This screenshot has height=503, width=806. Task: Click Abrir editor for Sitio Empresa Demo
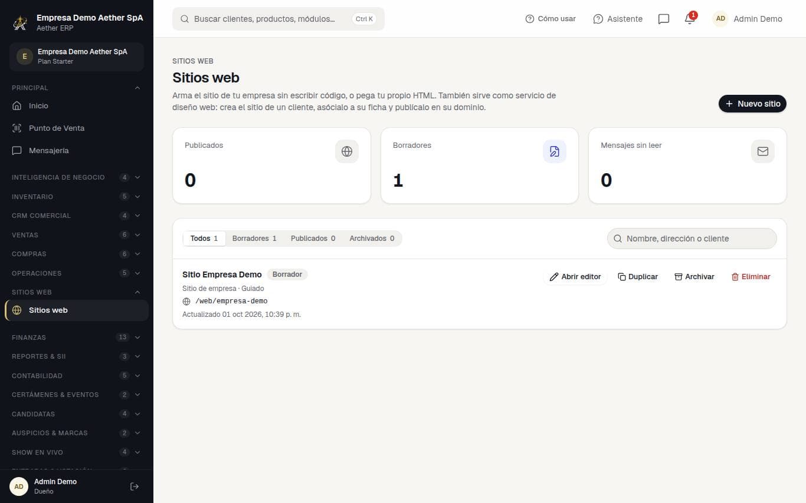[x=575, y=277]
